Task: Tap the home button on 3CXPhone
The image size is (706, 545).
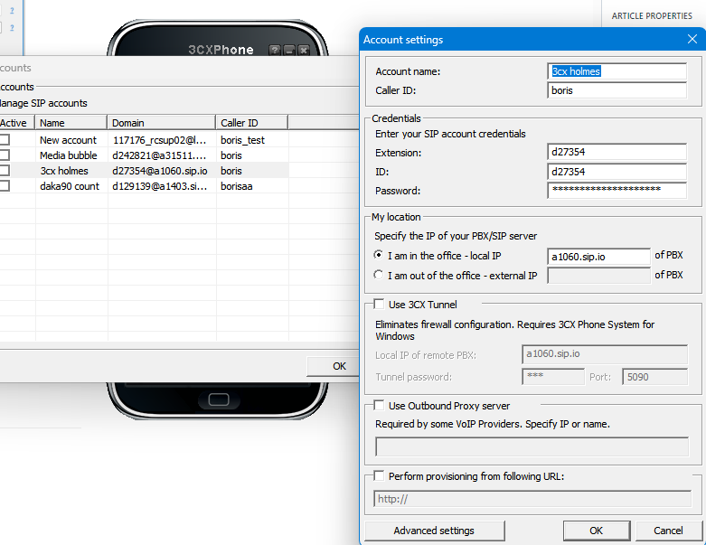Action: click(219, 399)
